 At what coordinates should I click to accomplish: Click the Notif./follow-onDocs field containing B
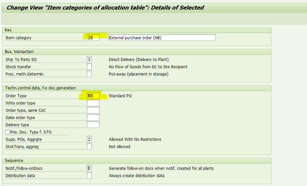[x=89, y=168]
